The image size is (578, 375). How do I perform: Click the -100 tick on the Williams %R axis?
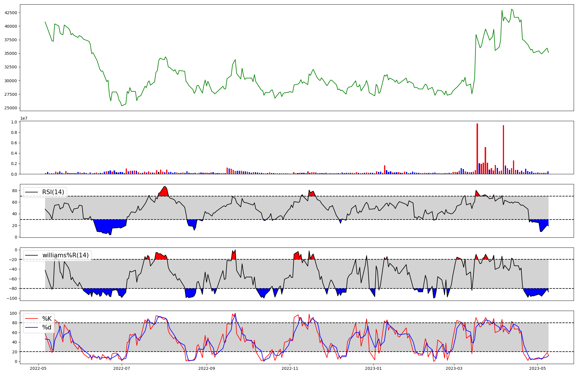[x=12, y=298]
